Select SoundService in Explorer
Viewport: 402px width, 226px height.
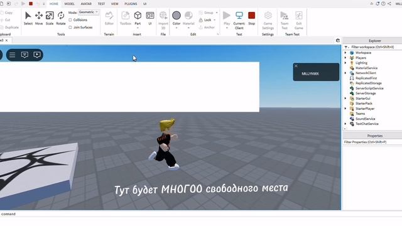click(x=365, y=119)
